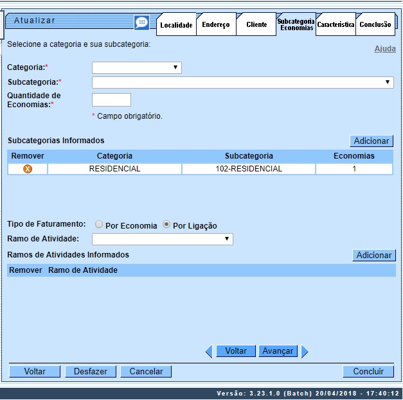Switch to the Localidade tab
403x400 pixels.
tap(176, 25)
